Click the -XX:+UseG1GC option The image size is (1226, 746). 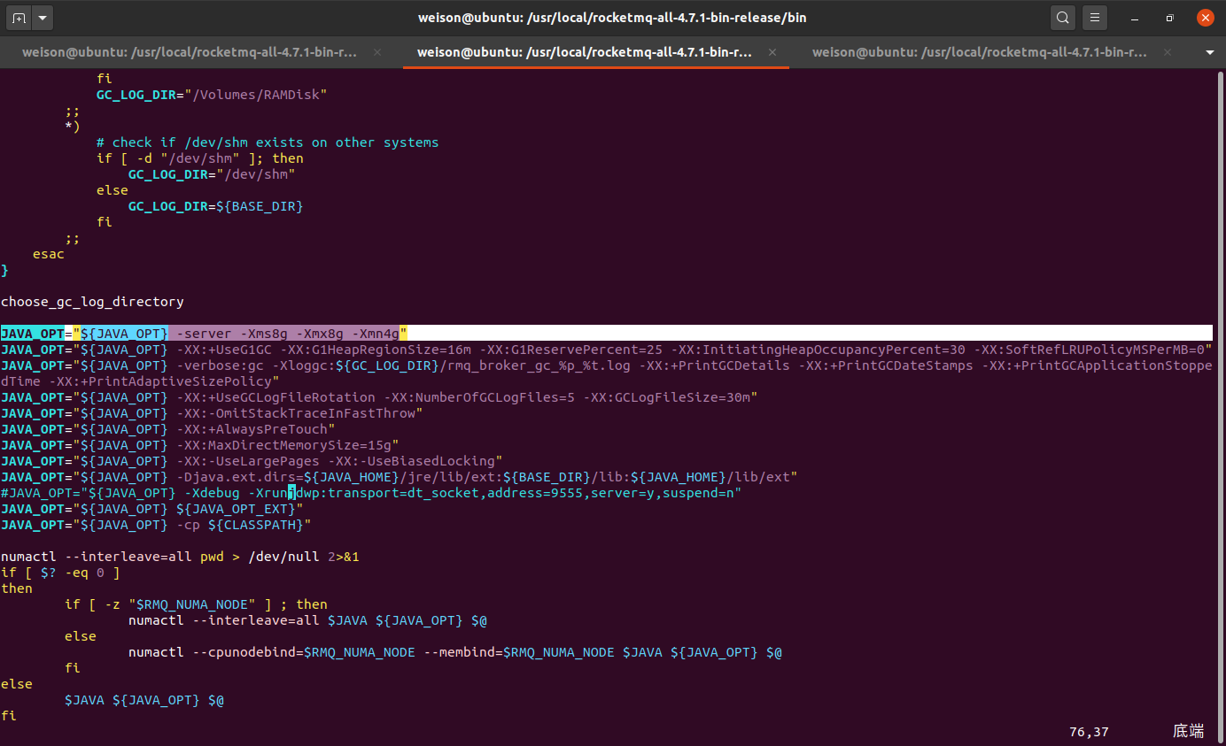[224, 350]
